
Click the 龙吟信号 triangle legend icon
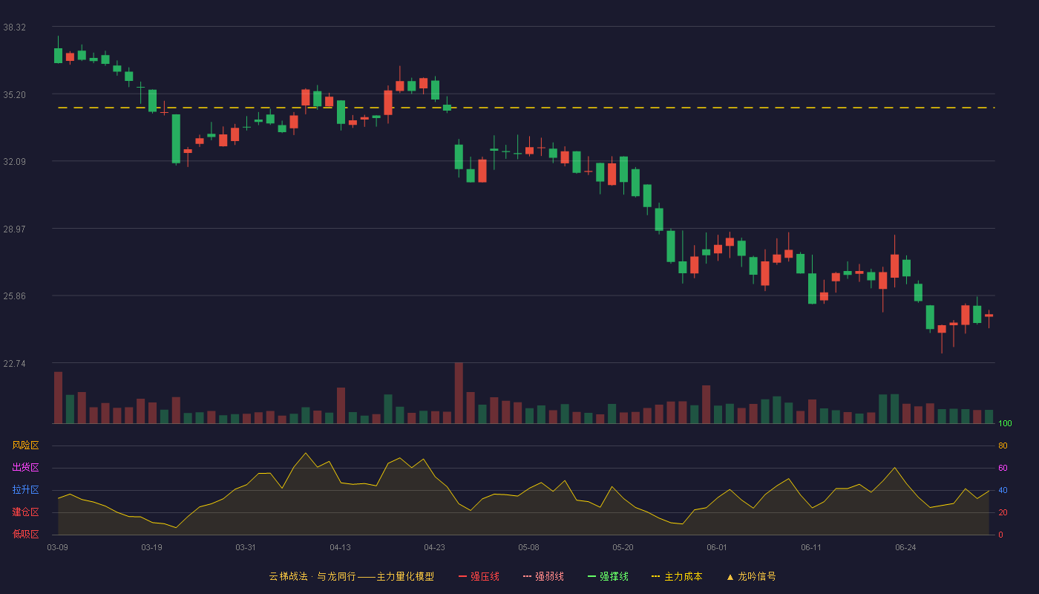point(730,576)
